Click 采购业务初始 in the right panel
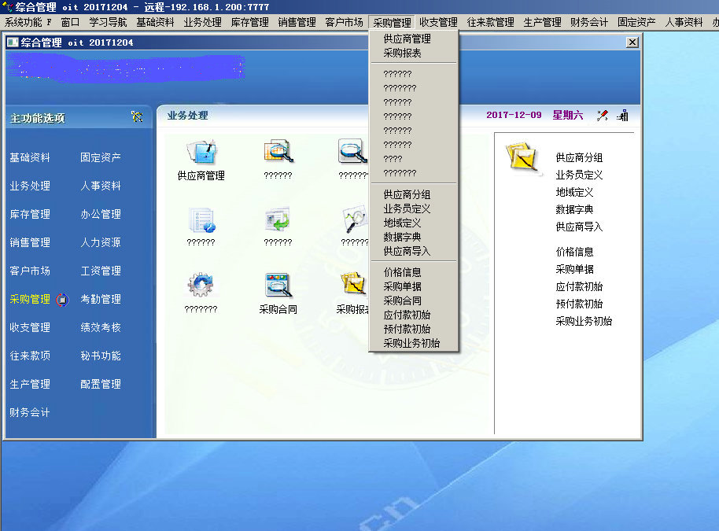 tap(584, 321)
